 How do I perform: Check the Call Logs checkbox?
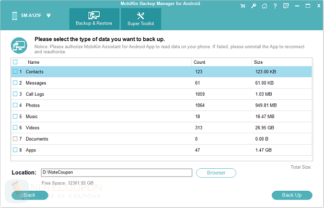[x=15, y=94]
